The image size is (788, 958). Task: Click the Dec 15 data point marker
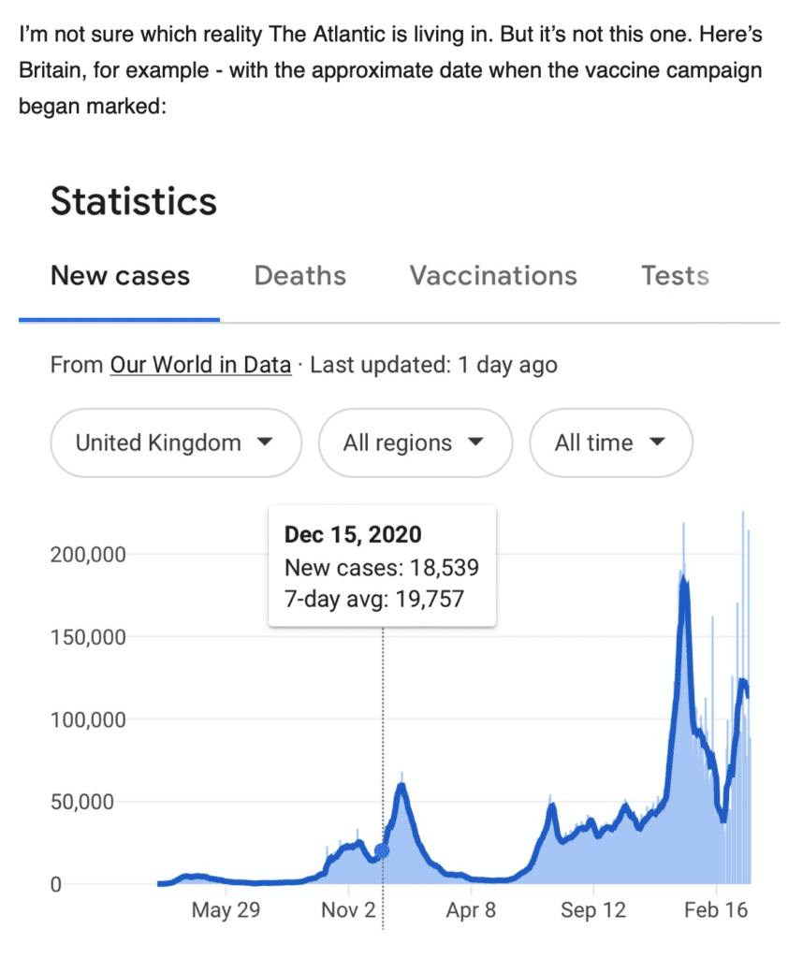382,849
